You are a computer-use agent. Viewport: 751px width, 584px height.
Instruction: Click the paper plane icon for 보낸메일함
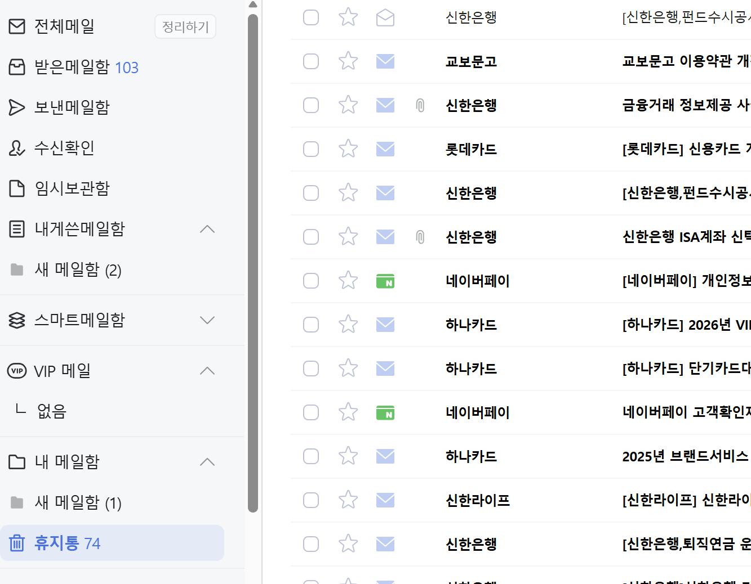tap(17, 107)
